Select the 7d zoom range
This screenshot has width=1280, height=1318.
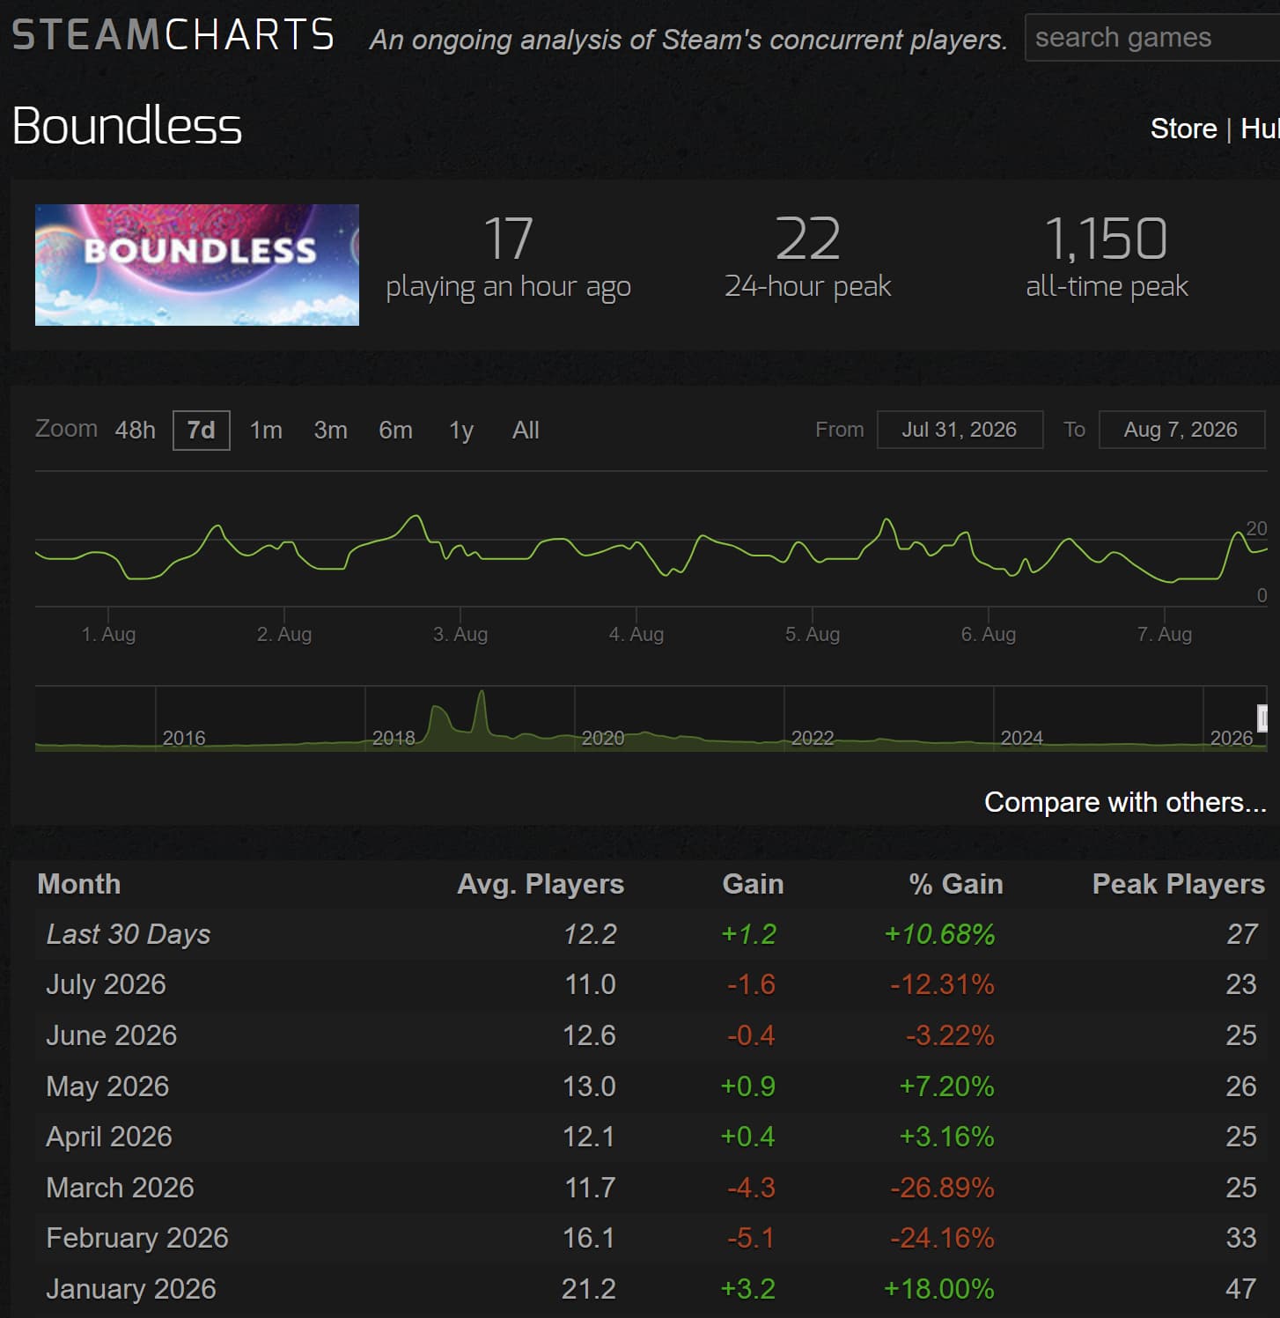coord(202,431)
